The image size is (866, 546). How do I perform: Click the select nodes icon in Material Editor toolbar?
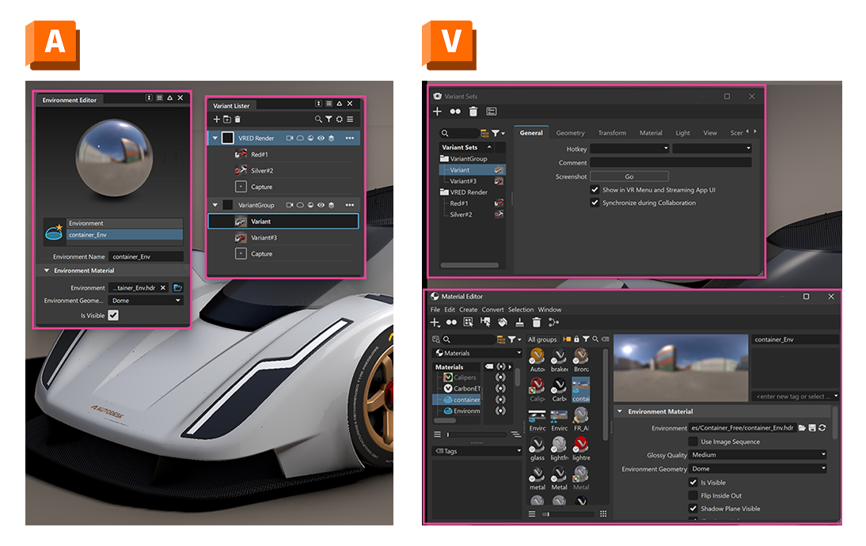tap(469, 322)
